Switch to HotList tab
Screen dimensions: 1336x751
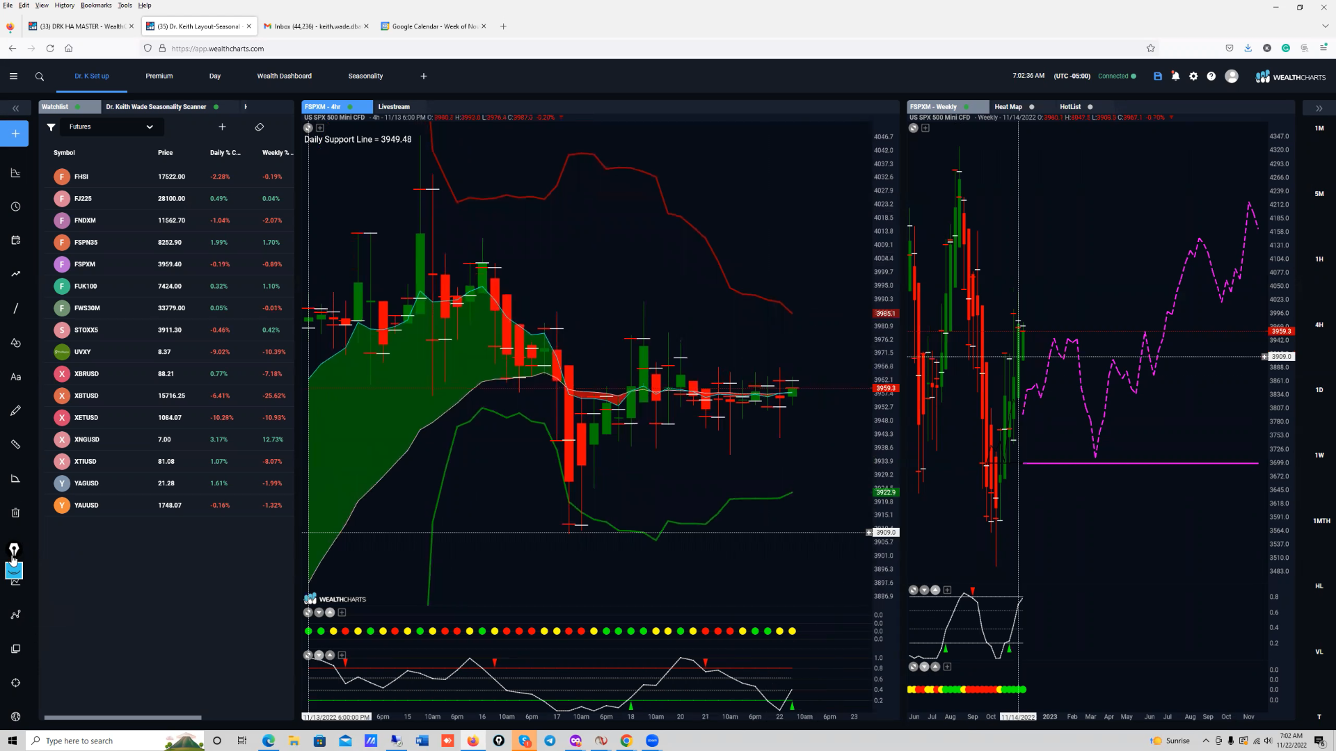coord(1070,107)
